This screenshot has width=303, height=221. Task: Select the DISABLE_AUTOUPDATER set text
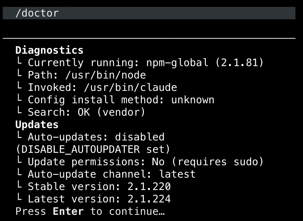(x=93, y=149)
